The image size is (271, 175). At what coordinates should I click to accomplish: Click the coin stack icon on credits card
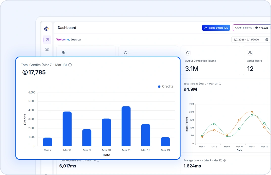63,53
